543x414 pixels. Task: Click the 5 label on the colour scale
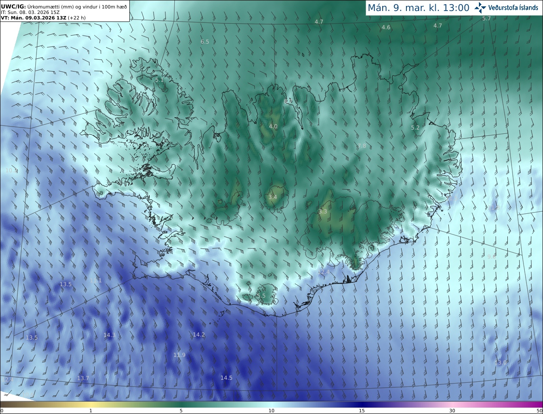tap(181, 411)
